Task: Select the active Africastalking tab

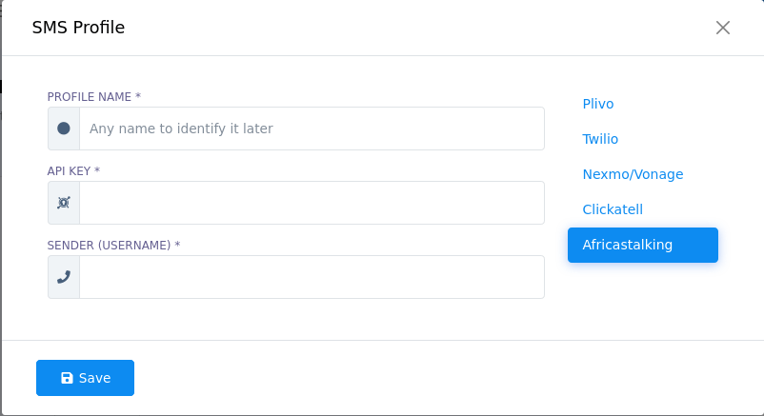Action: (643, 245)
